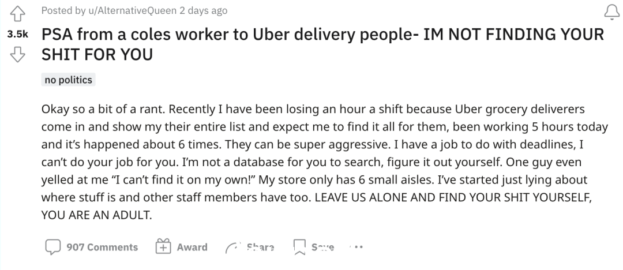Viewport: 623px width, 270px height.
Task: Click the Save bookmark icon
Action: 299,247
